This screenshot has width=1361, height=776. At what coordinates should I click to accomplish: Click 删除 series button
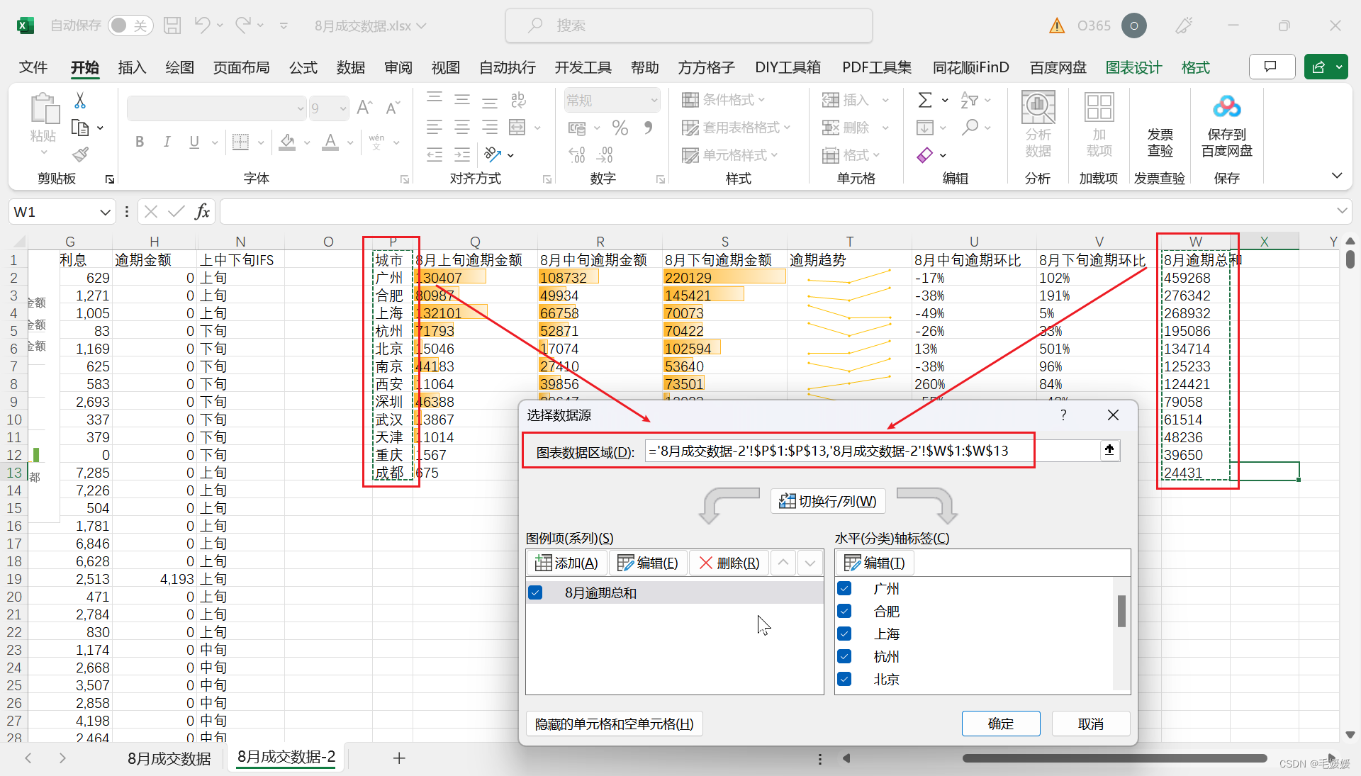729,563
